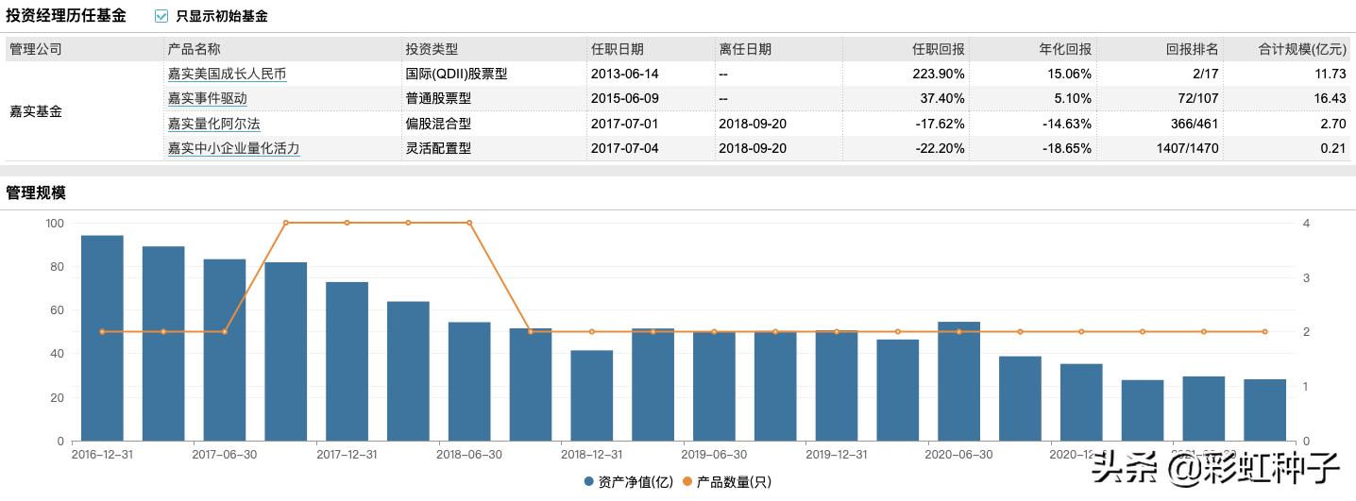1356x501 pixels.
Task: Click the -14.63% annualized return
Action: tap(1067, 124)
